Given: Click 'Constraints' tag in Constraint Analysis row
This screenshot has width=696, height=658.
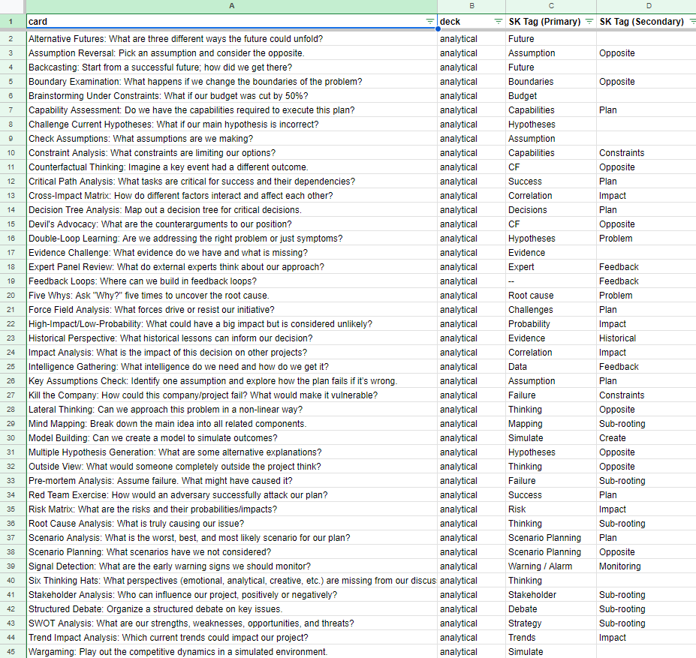Looking at the screenshot, I should pyautogui.click(x=646, y=153).
